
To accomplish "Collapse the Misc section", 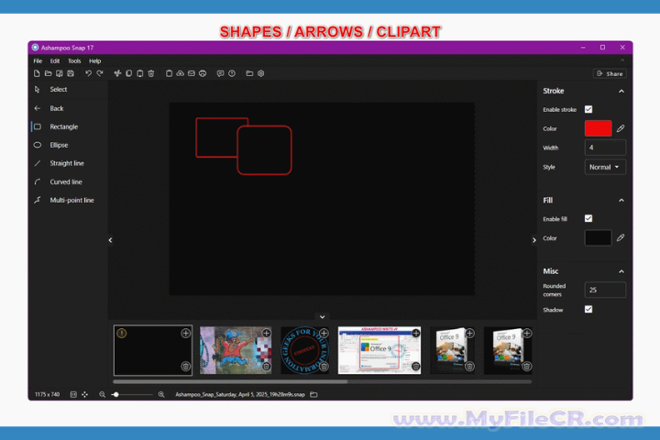I will (x=621, y=271).
